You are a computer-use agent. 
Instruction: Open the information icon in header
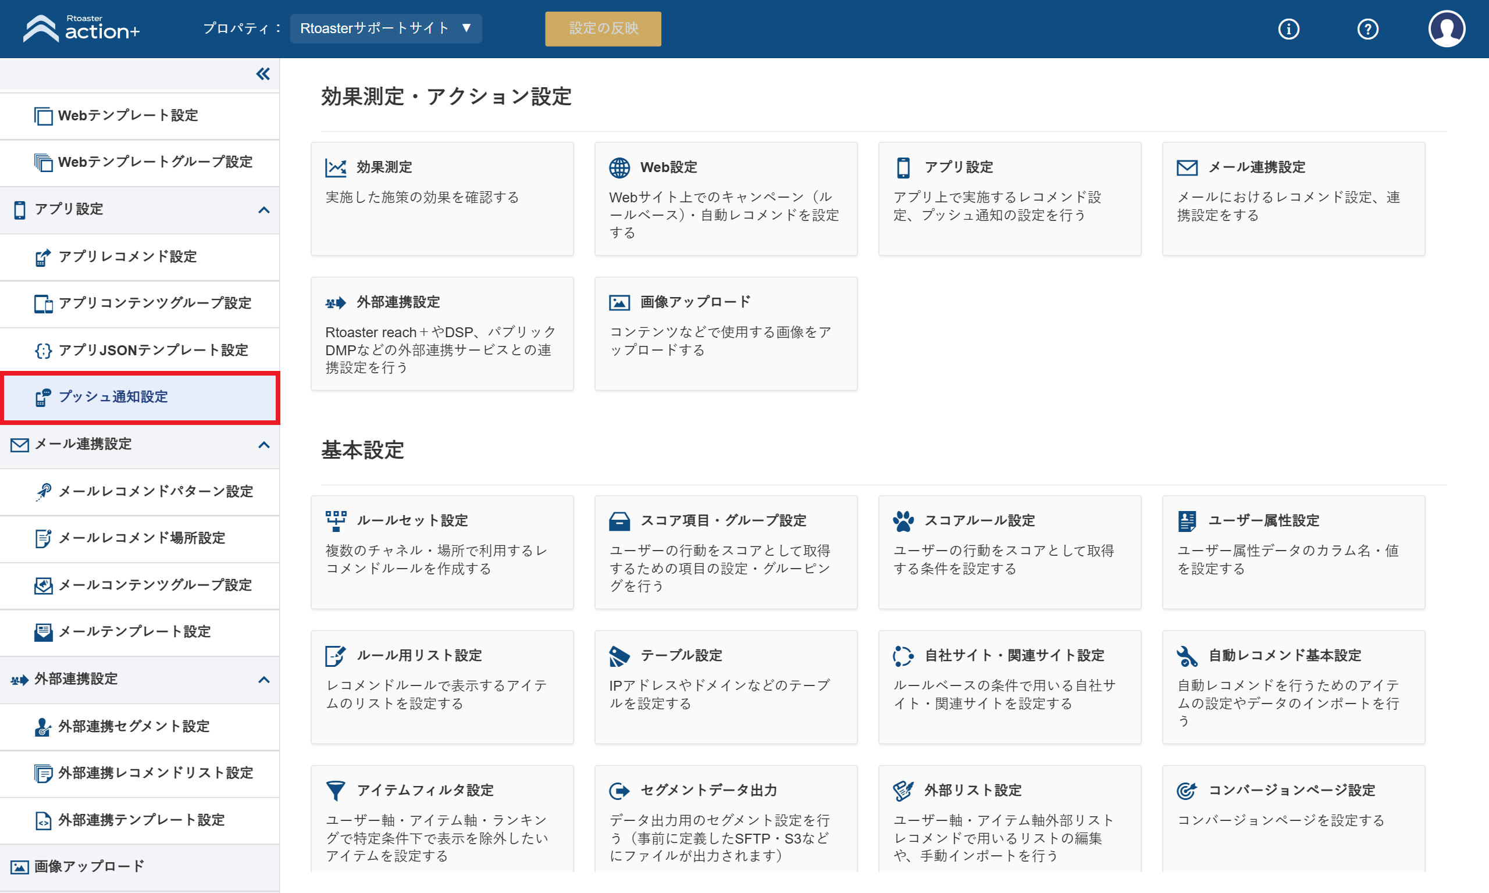tap(1288, 29)
